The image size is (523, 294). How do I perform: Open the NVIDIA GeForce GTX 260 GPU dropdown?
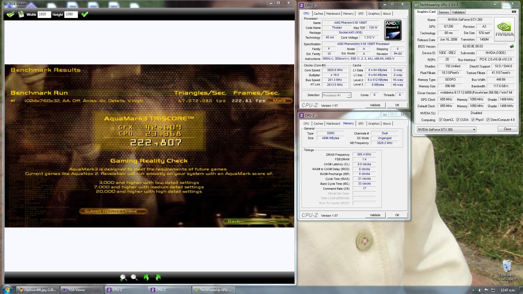[447, 130]
